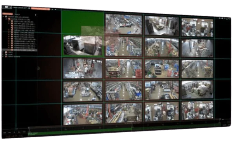The image size is (235, 144).
Task: Select Other Systems in the resource tree
Action: click(x=14, y=57)
